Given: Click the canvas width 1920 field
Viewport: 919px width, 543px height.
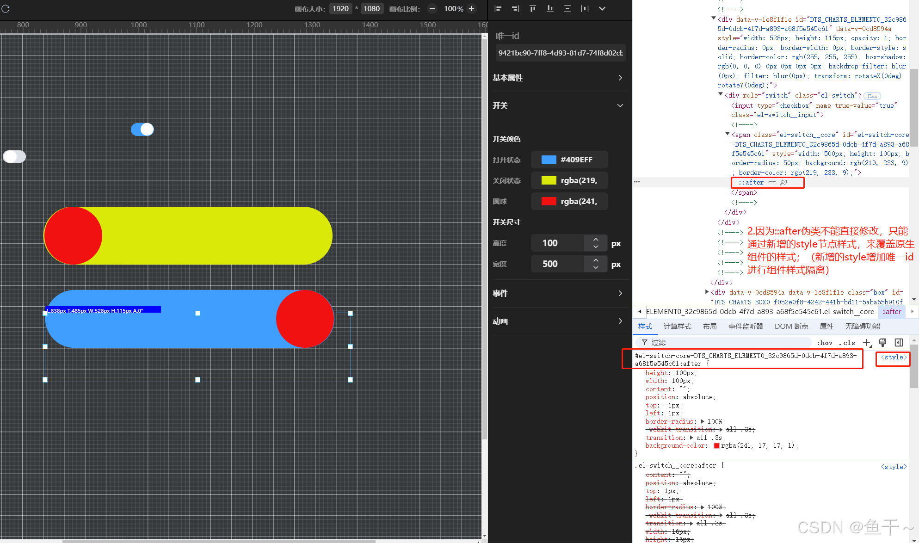Looking at the screenshot, I should click(x=340, y=9).
